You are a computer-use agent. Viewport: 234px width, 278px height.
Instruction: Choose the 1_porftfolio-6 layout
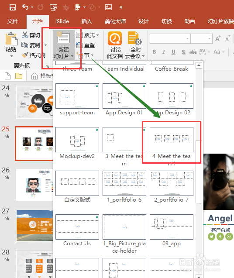[124, 183]
